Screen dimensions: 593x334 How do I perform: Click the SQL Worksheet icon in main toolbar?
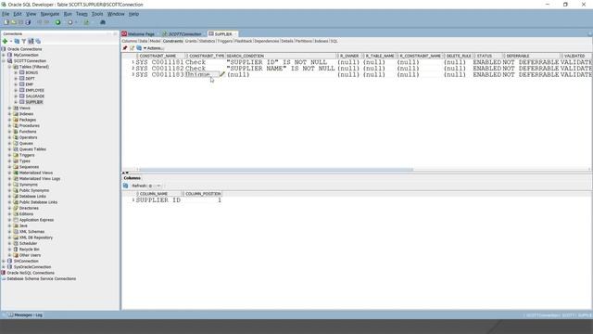(86, 22)
